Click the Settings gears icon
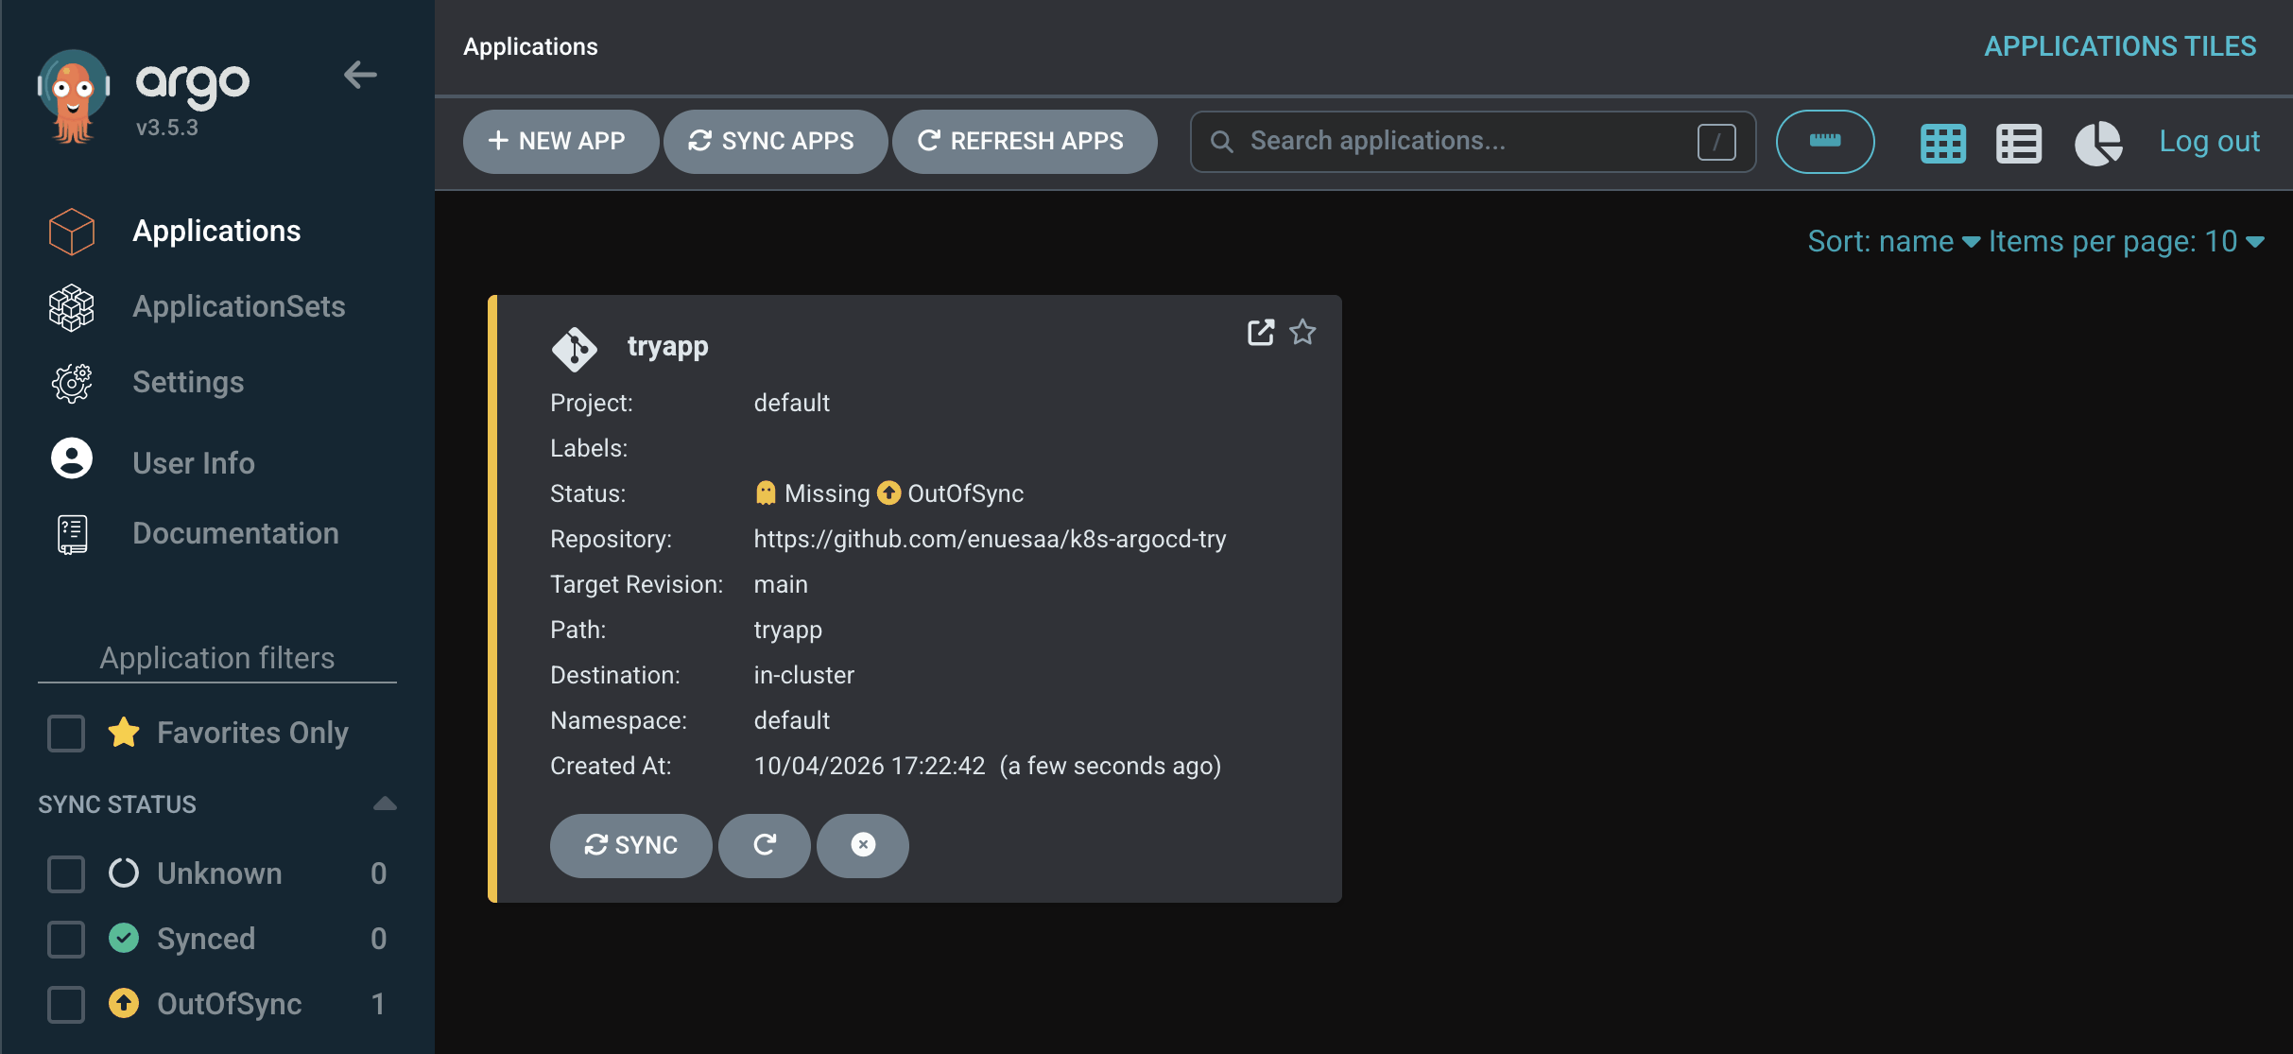Screen dimensions: 2293x1054 point(72,383)
